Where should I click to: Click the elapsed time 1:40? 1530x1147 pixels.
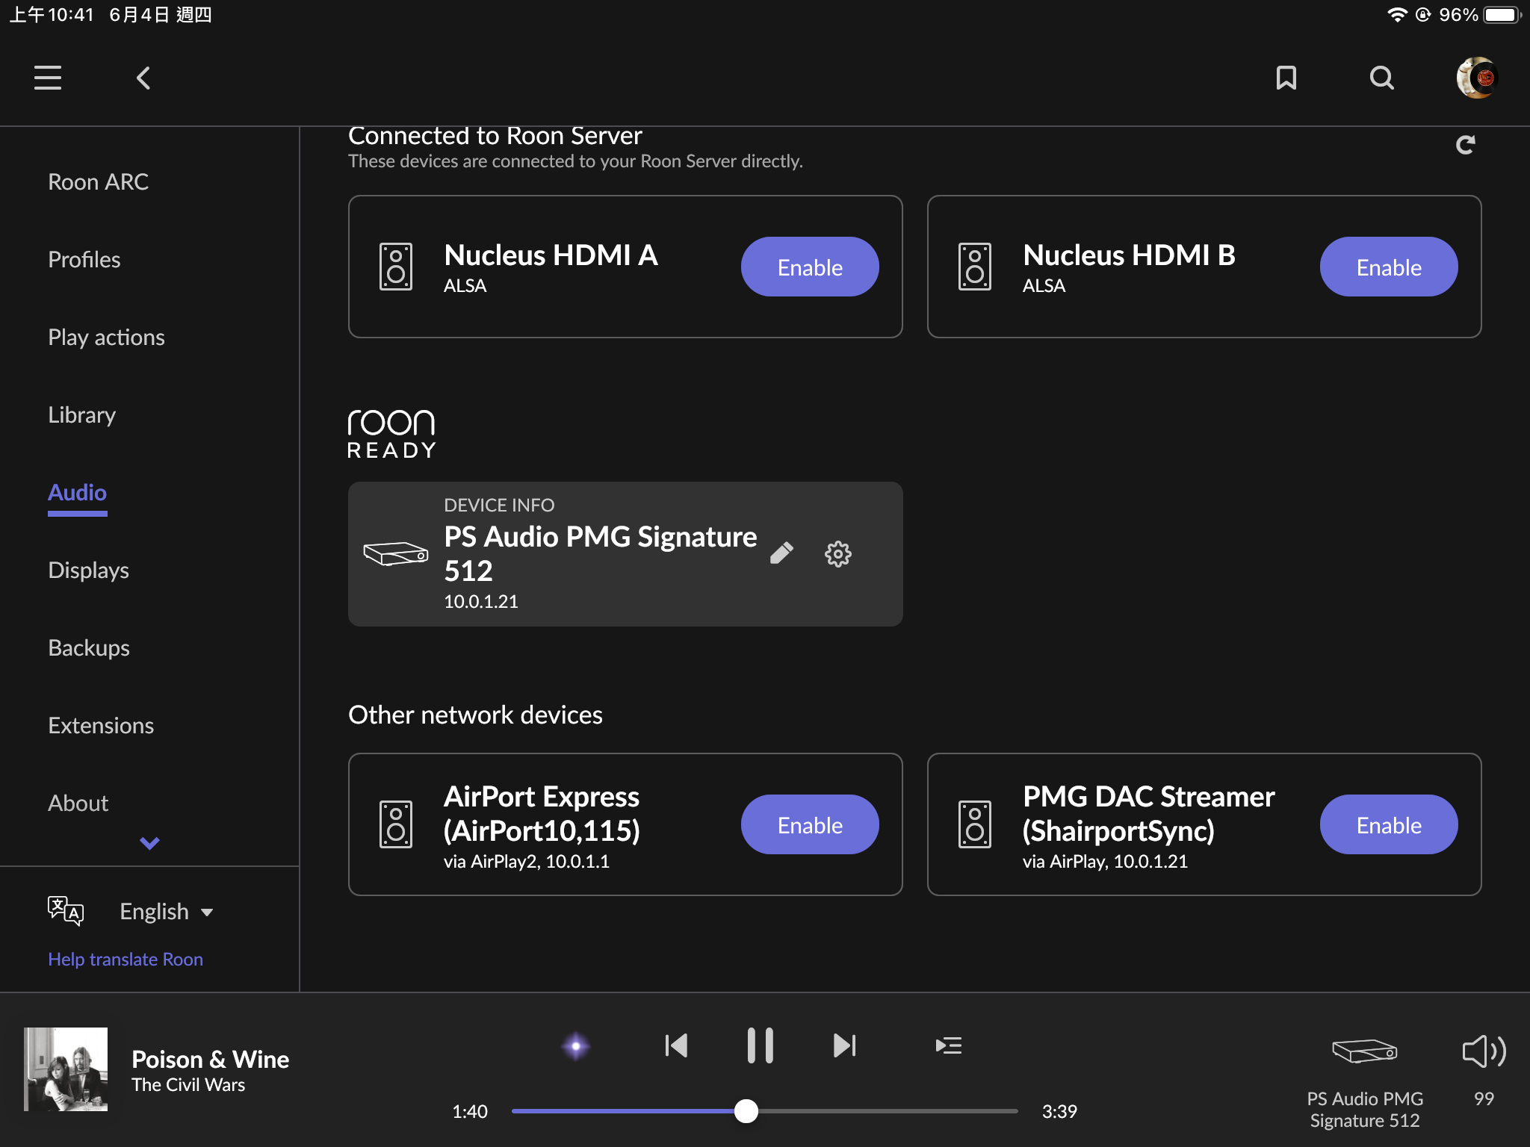(470, 1111)
